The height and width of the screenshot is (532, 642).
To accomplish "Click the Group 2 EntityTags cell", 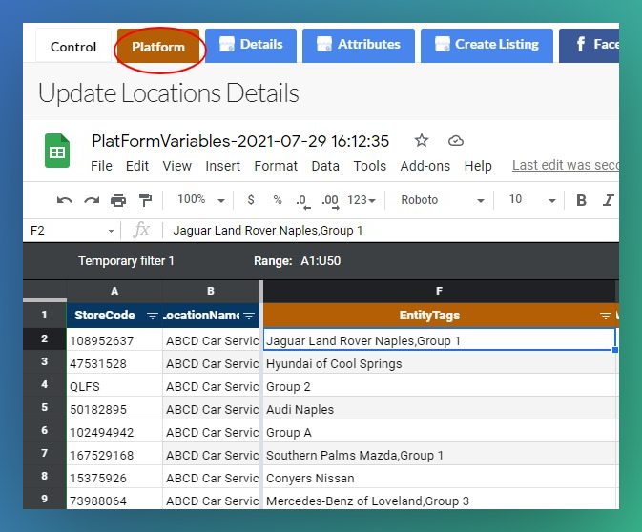I will pos(440,386).
